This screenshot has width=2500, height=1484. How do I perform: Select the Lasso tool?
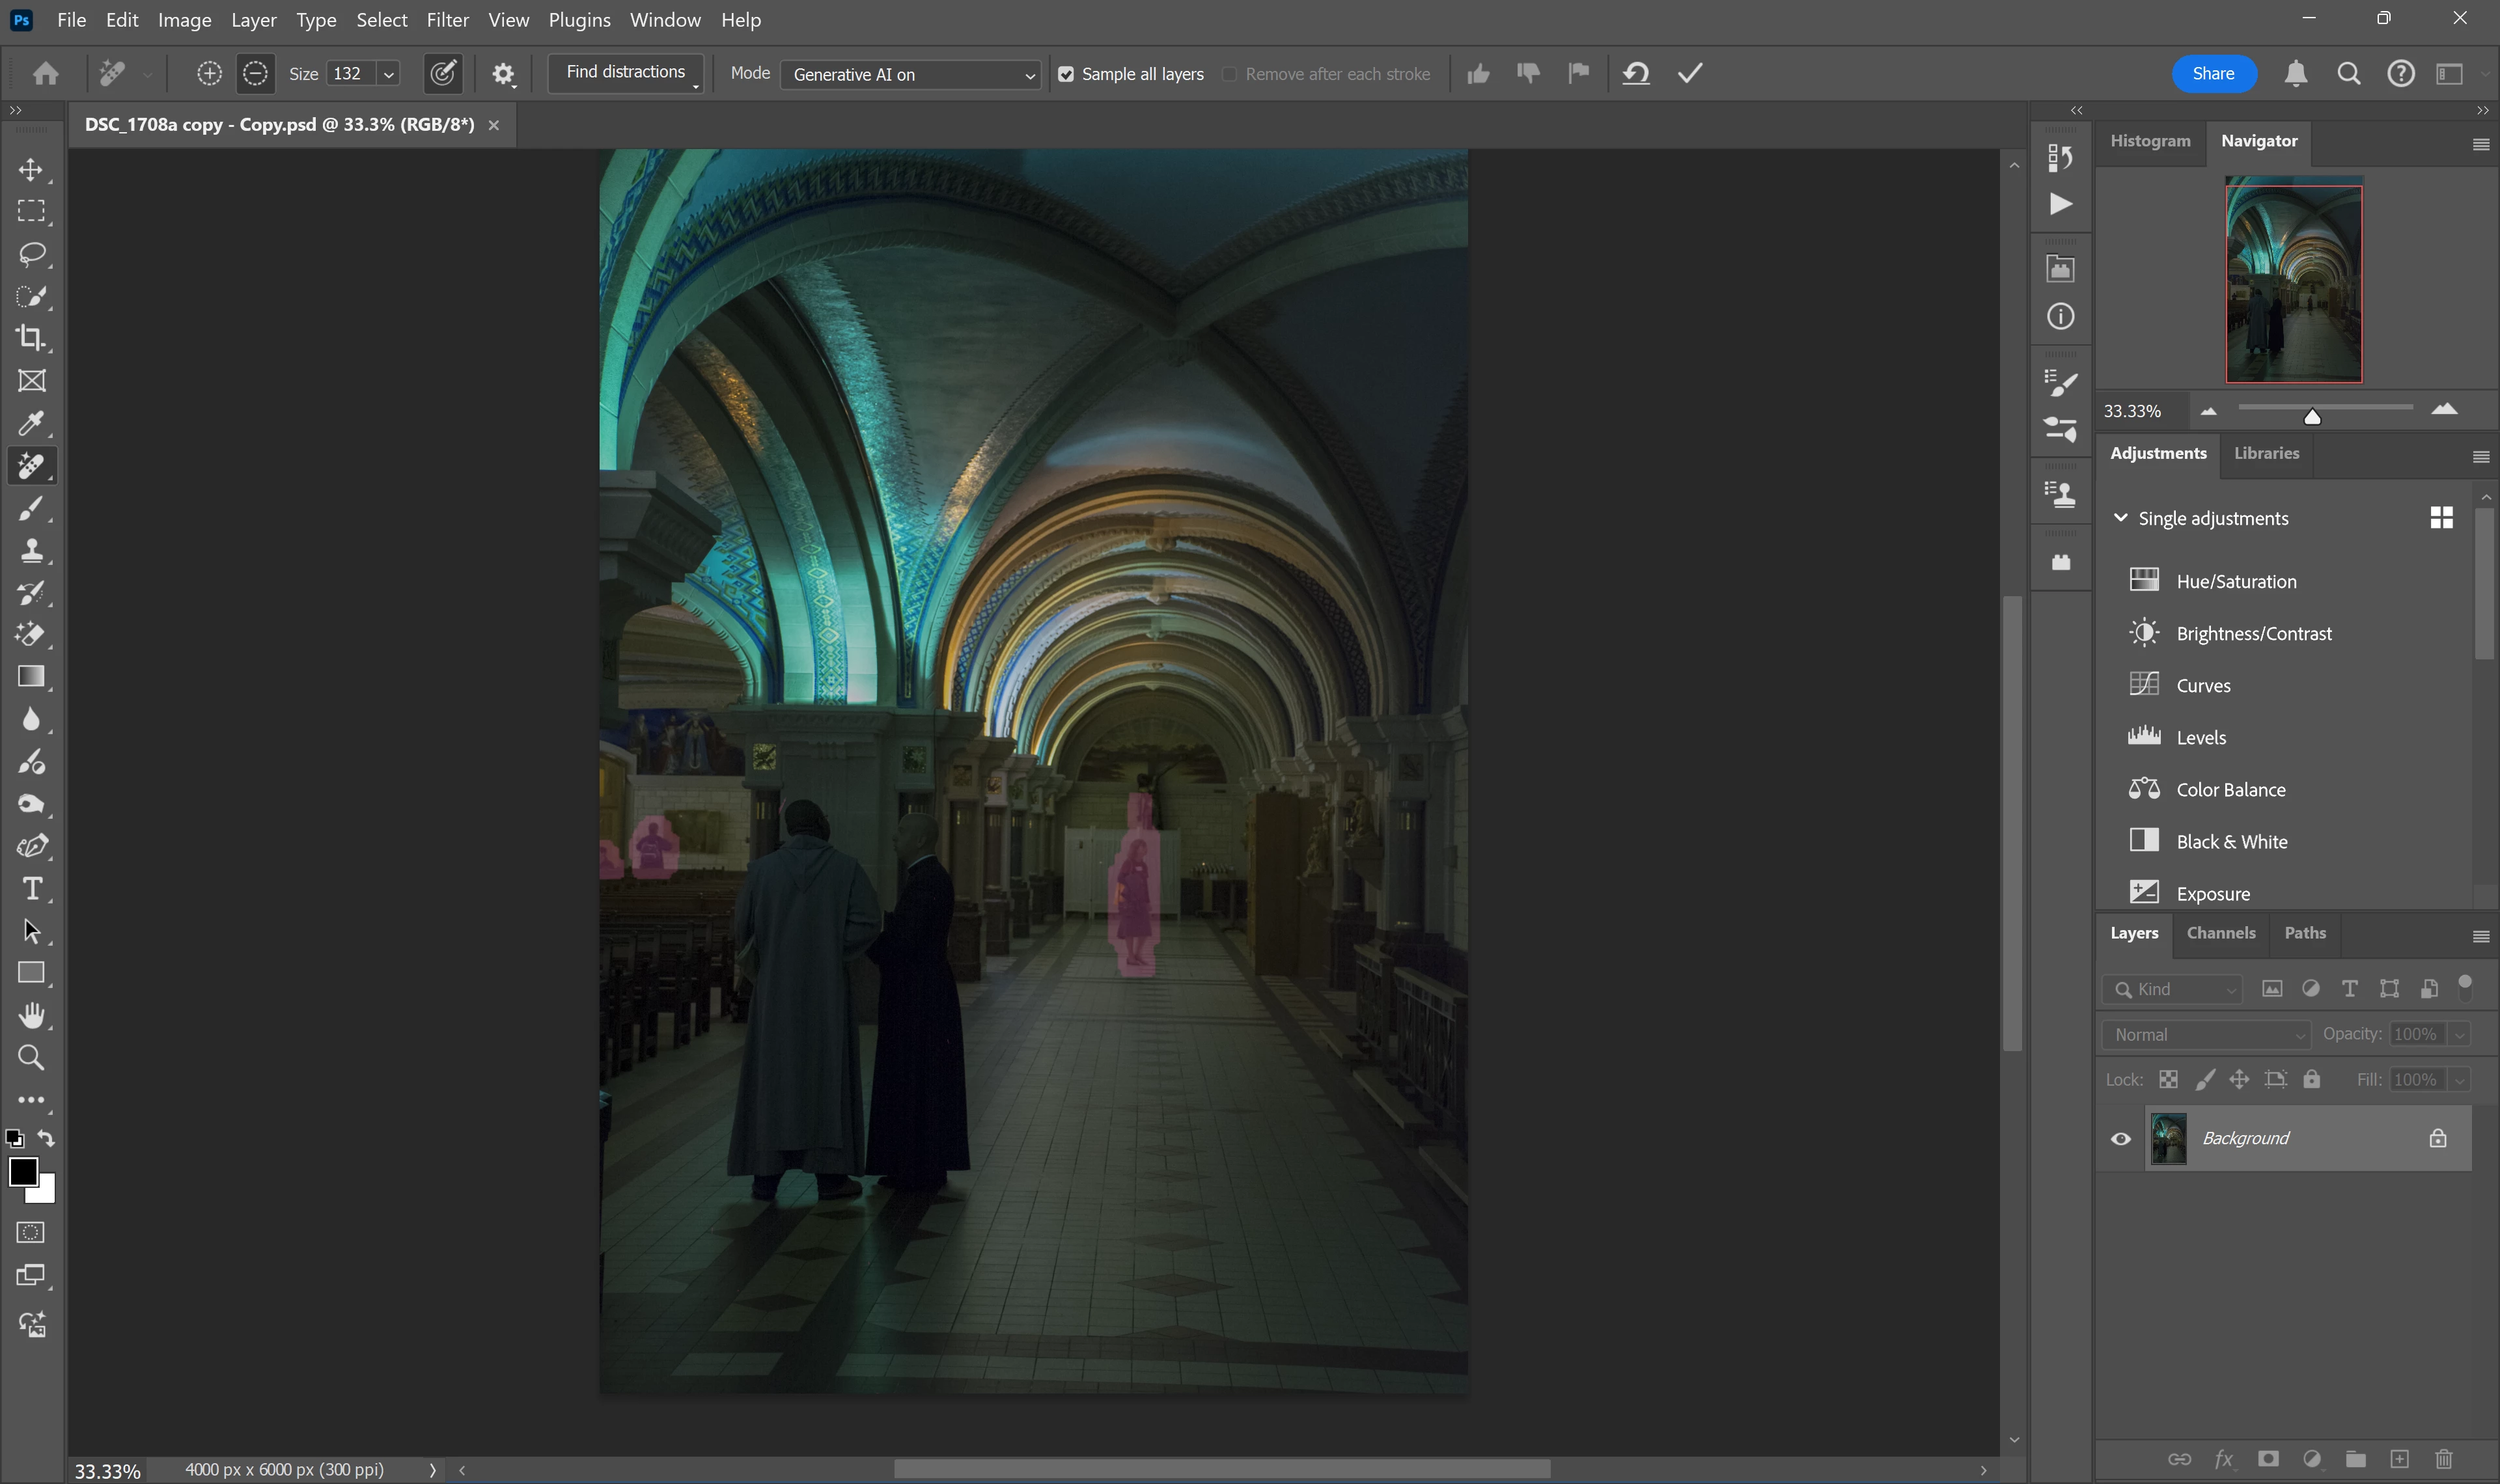point(31,254)
